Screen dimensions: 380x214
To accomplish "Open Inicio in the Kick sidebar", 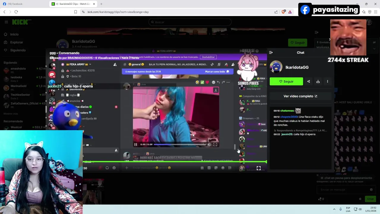I will click(11, 34).
